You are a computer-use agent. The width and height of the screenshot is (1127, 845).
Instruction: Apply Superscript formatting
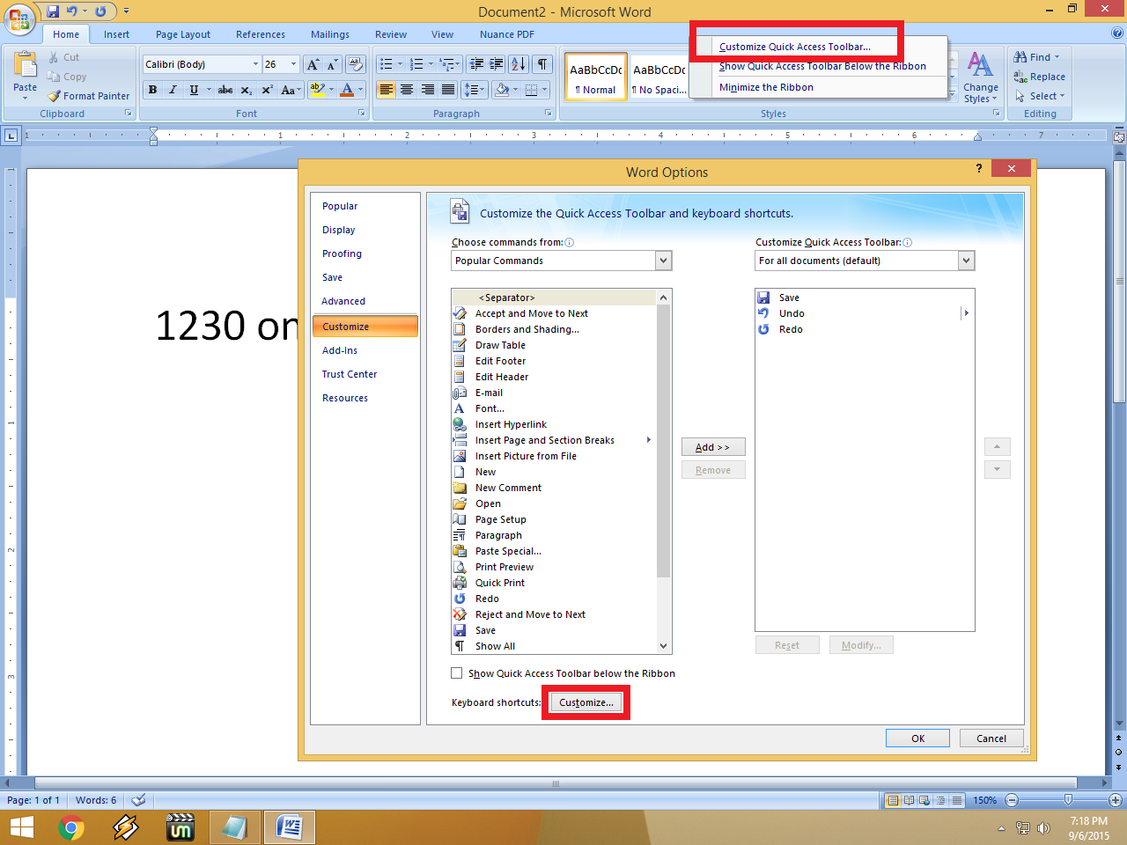[267, 90]
